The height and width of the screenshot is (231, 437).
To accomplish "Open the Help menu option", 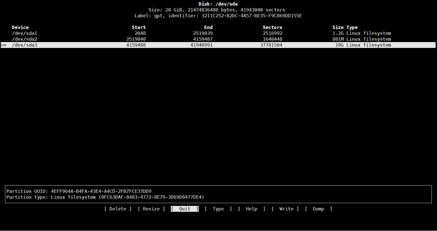I will point(252,209).
